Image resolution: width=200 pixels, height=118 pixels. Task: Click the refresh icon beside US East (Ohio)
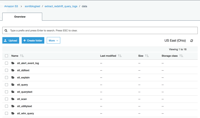[191, 41]
